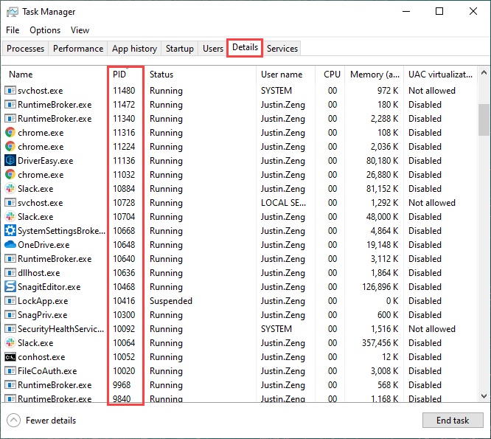
Task: Click the SystemSettingsBroker gear icon
Action: click(10, 231)
